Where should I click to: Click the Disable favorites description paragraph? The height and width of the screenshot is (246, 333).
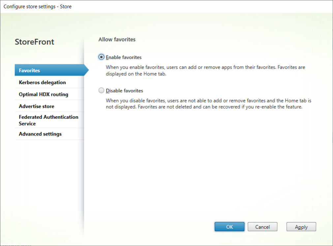click(208, 104)
